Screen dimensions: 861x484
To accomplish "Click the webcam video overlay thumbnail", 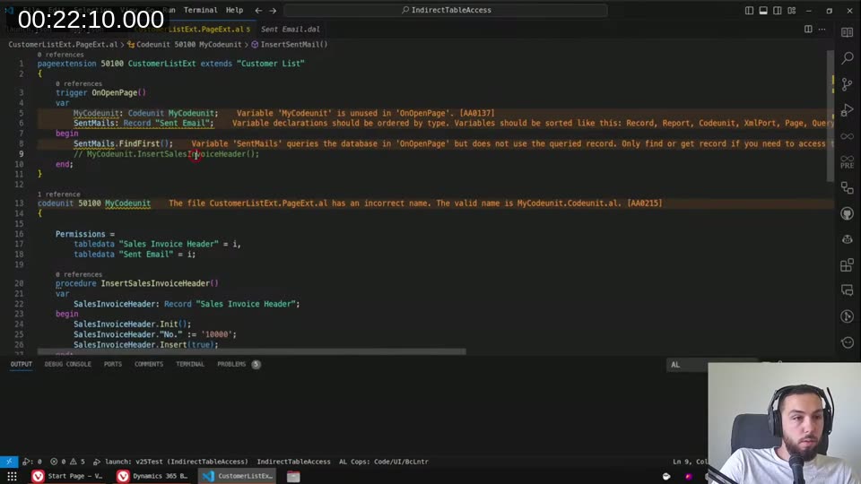I will 784,423.
